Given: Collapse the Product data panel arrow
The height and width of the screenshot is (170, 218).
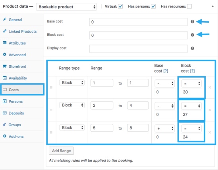Looking at the screenshot, I should click(x=212, y=6).
